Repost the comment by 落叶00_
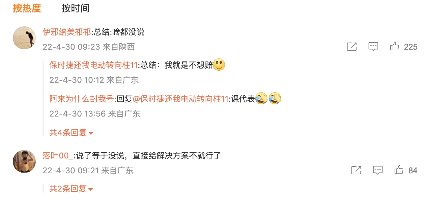This screenshot has width=429, height=202. tap(356, 170)
